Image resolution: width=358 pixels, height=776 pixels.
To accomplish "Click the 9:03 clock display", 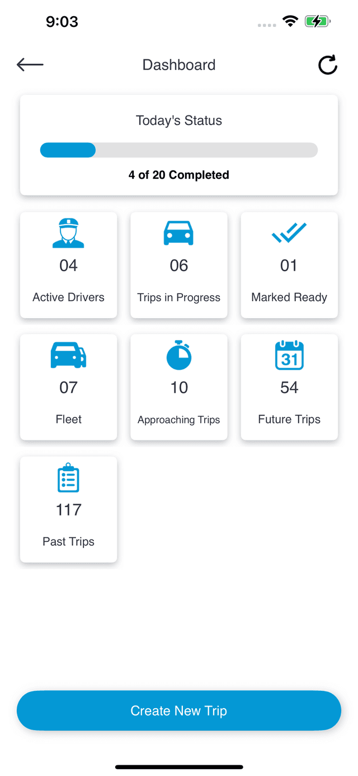I will (x=62, y=21).
